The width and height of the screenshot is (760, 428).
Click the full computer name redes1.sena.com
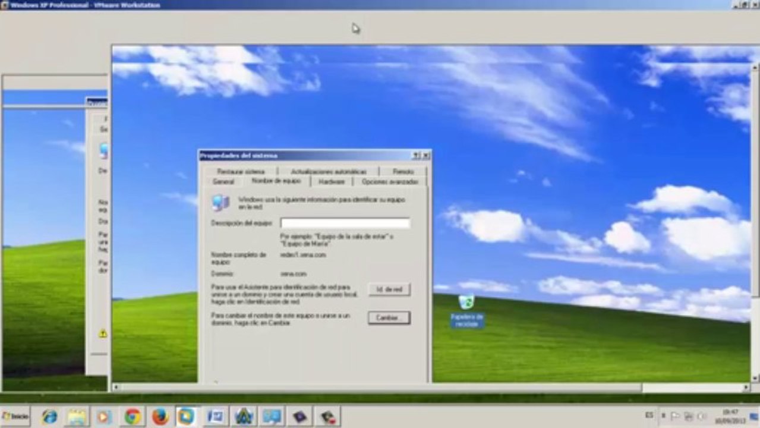[x=302, y=254]
